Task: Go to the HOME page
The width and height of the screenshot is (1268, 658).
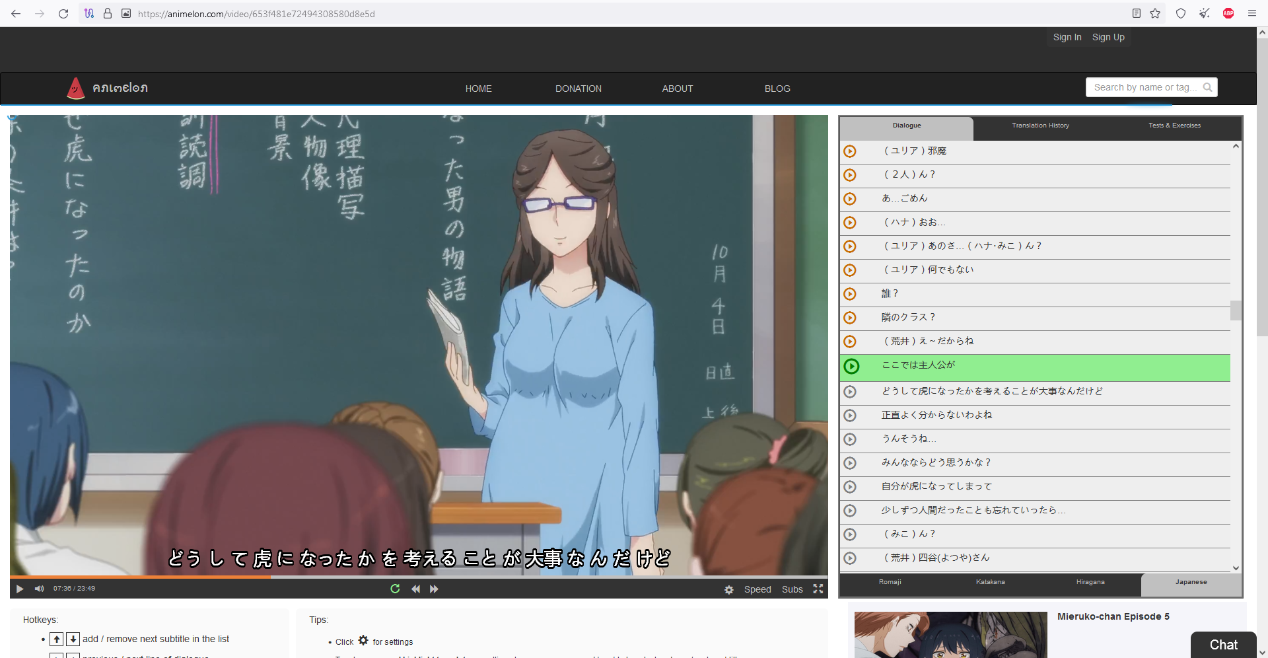Action: 478,89
